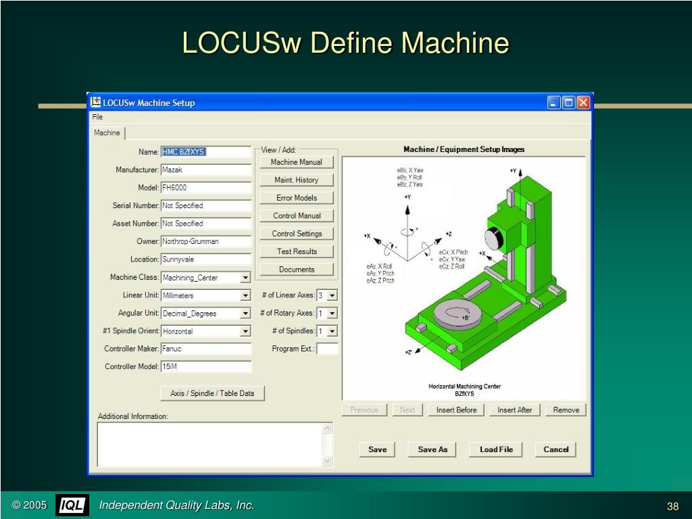Click the Previous image button
This screenshot has width=692, height=519.
click(364, 410)
